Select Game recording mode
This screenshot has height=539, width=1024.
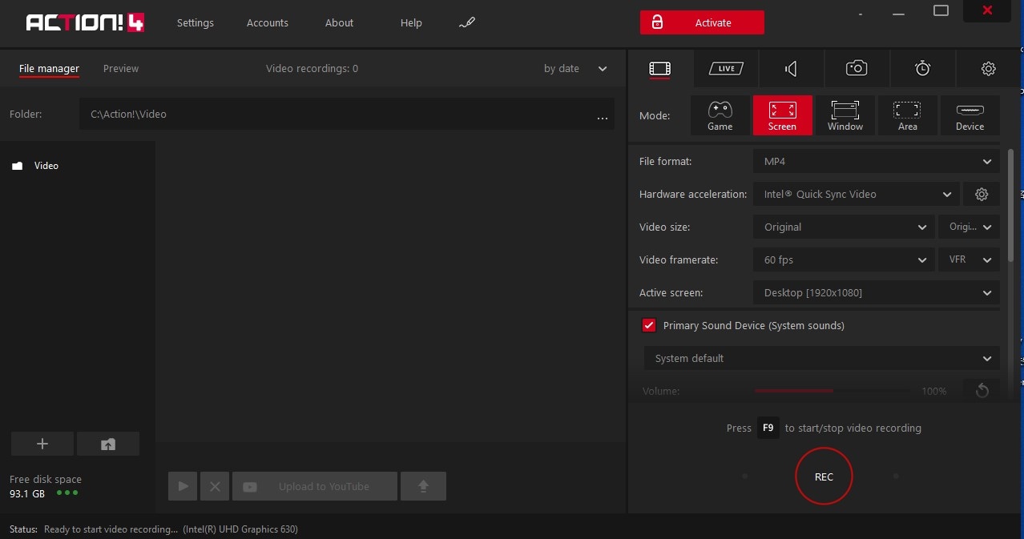(720, 115)
